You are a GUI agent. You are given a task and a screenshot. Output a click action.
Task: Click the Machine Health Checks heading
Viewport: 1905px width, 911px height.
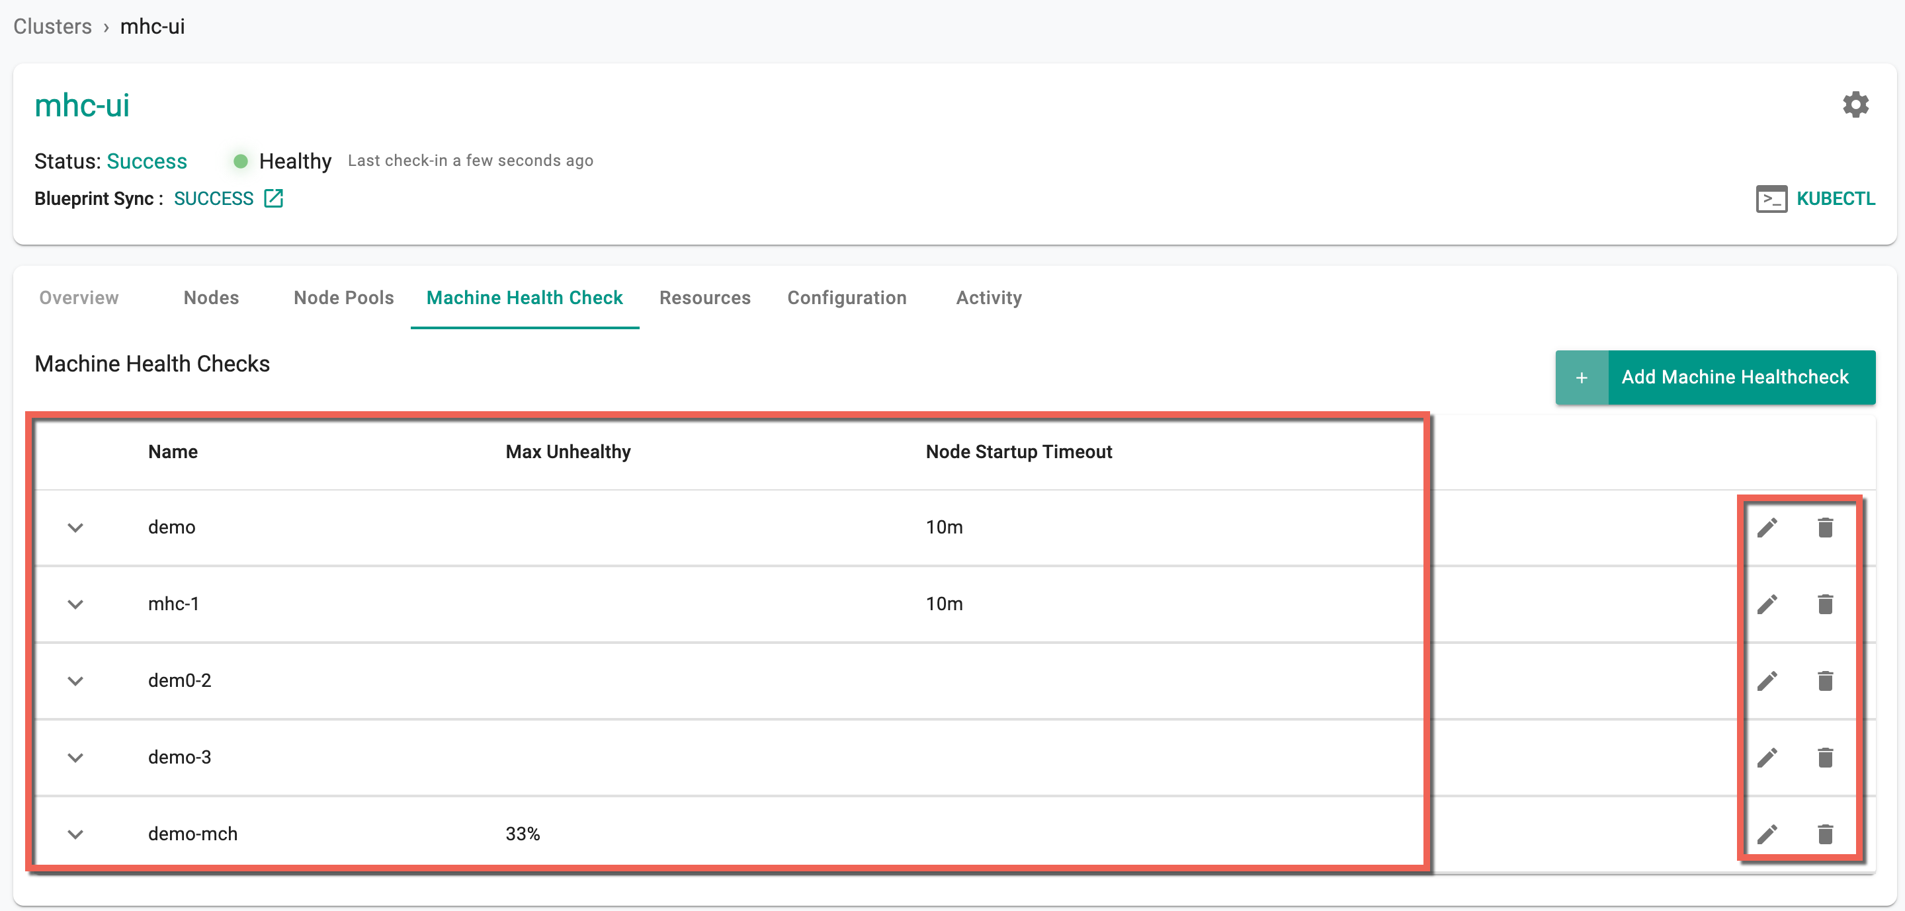[x=151, y=364]
